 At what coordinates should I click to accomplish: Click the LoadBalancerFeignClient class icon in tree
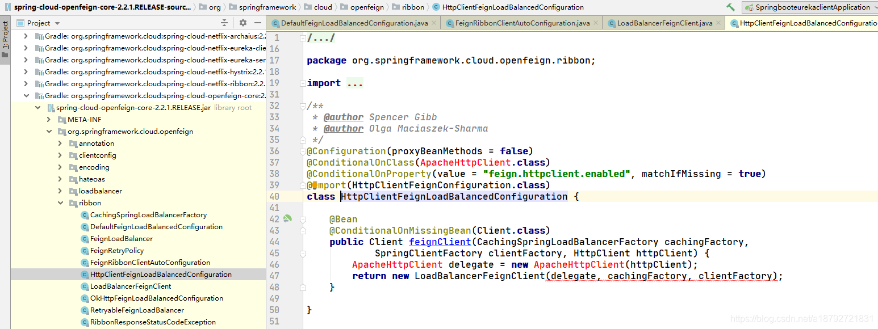point(85,286)
